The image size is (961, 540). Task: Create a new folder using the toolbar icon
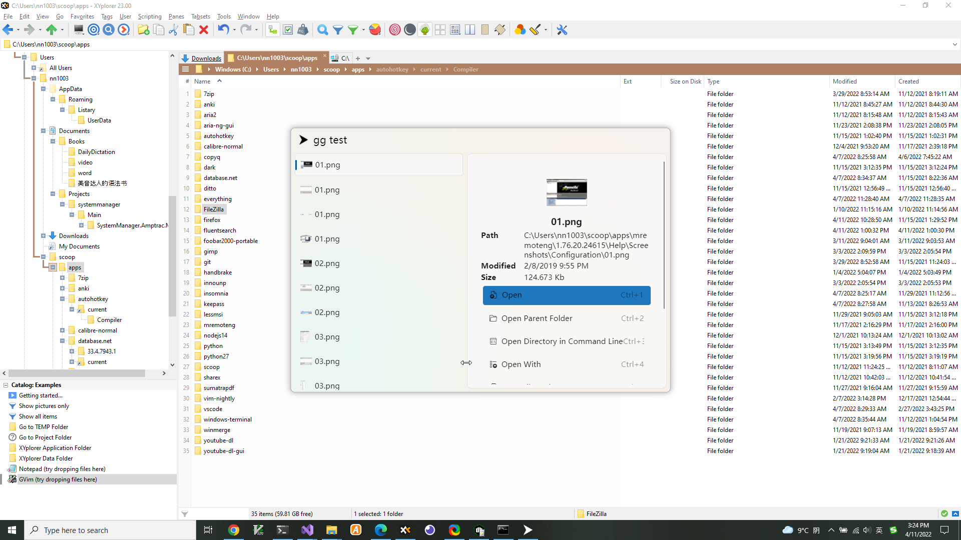pyautogui.click(x=144, y=29)
